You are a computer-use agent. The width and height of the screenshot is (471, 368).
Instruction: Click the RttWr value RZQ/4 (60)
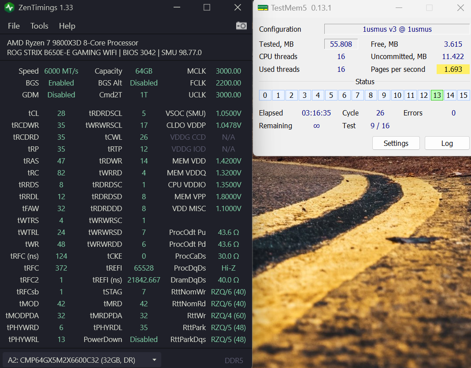click(228, 316)
